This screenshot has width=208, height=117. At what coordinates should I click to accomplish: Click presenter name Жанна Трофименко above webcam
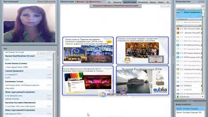[x=46, y=2]
